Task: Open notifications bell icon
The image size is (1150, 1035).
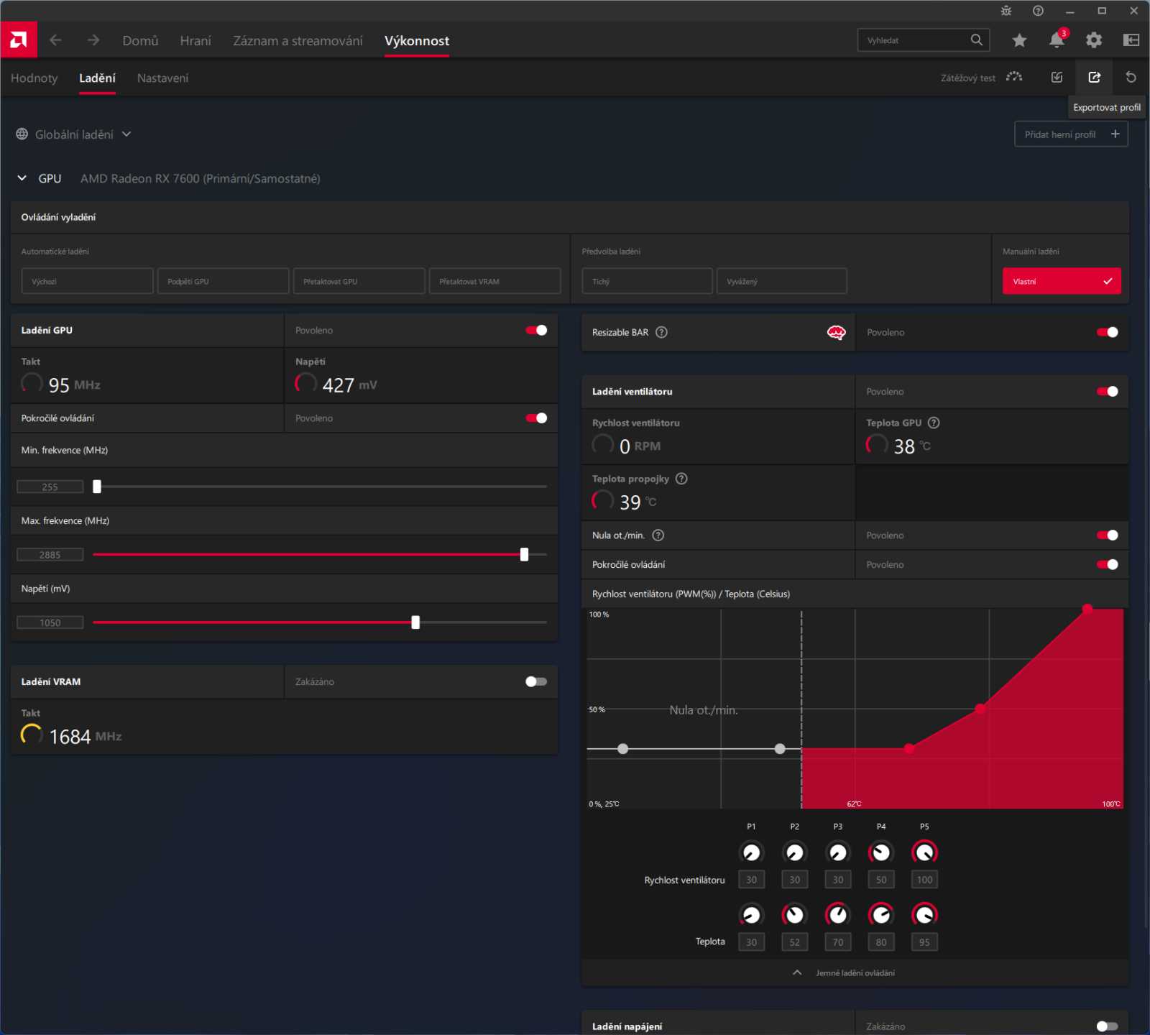Action: tap(1057, 40)
